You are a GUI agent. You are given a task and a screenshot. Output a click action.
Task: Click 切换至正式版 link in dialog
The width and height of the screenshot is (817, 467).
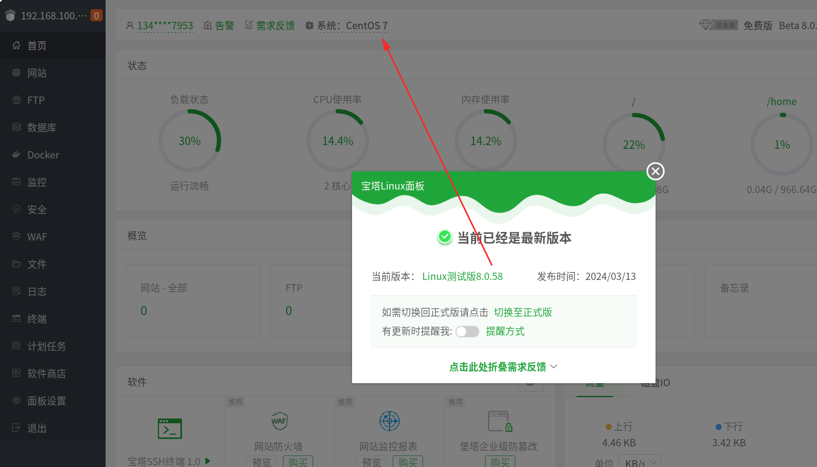point(523,312)
